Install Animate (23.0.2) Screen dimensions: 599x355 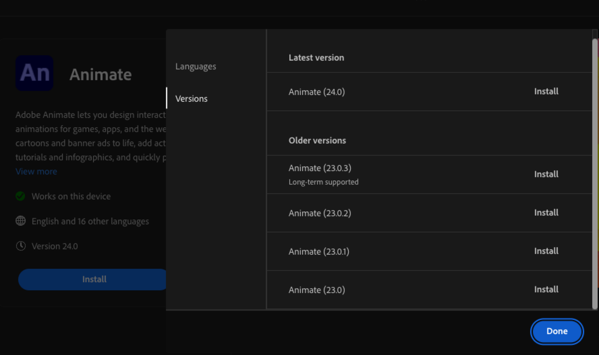click(546, 213)
